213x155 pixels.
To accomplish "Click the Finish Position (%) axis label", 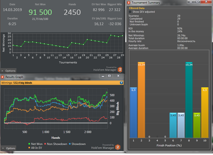I will tap(169, 146).
